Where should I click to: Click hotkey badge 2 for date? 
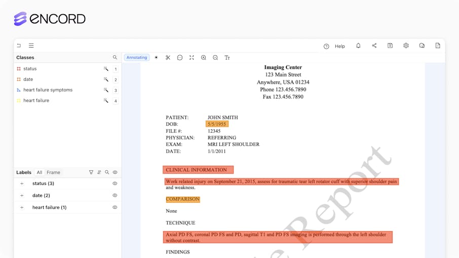pyautogui.click(x=116, y=80)
